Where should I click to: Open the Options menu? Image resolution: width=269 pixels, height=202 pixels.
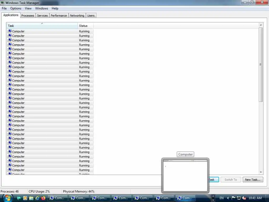pyautogui.click(x=16, y=8)
